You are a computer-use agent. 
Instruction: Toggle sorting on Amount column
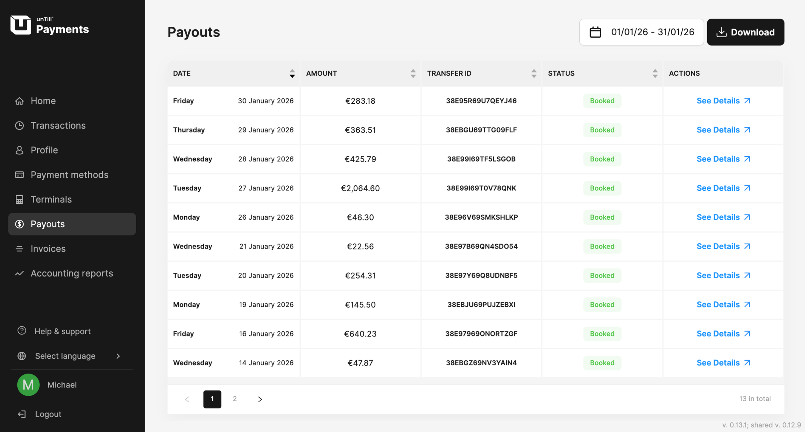point(413,74)
